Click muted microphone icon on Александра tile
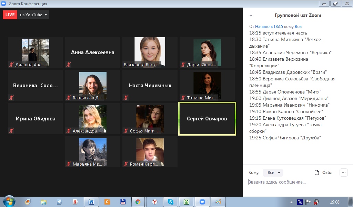353x207 pixels. tap(69, 131)
